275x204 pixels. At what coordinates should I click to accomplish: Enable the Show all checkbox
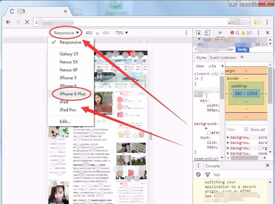(246, 129)
